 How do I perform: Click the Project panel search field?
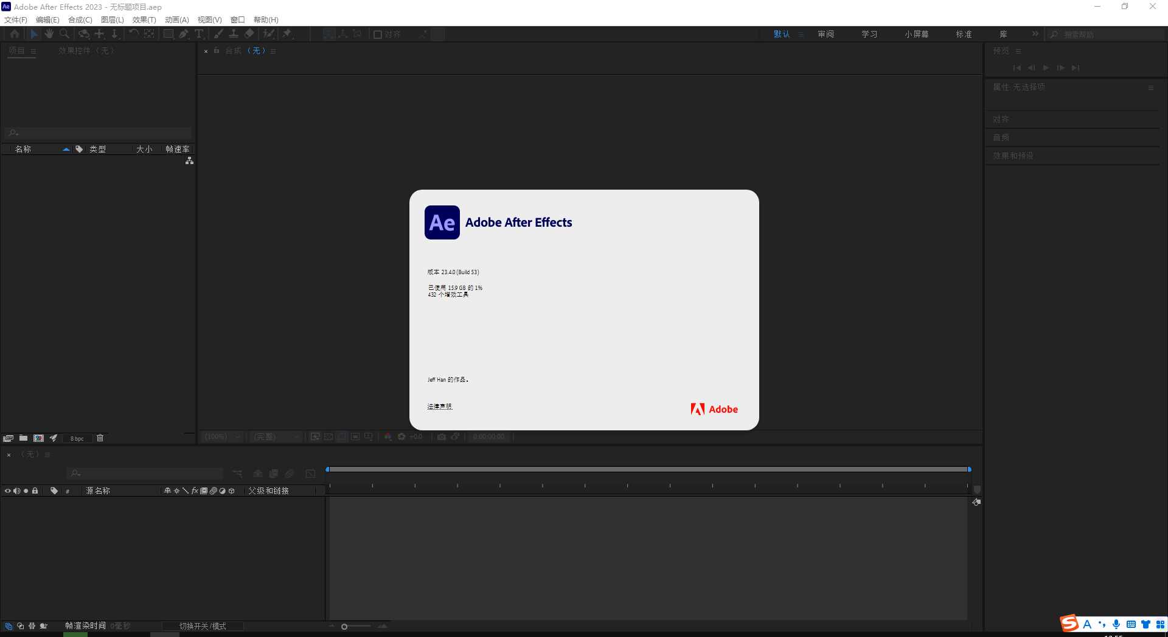tap(98, 133)
